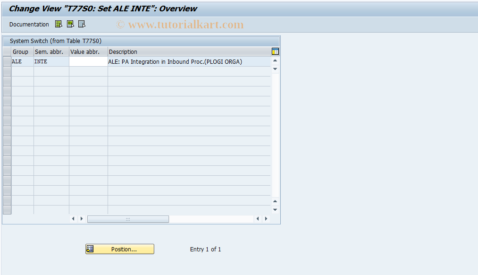Screen dimensions: 478x275
Task: Click horizontal scroll left arrow near Value column
Action: pos(73,219)
